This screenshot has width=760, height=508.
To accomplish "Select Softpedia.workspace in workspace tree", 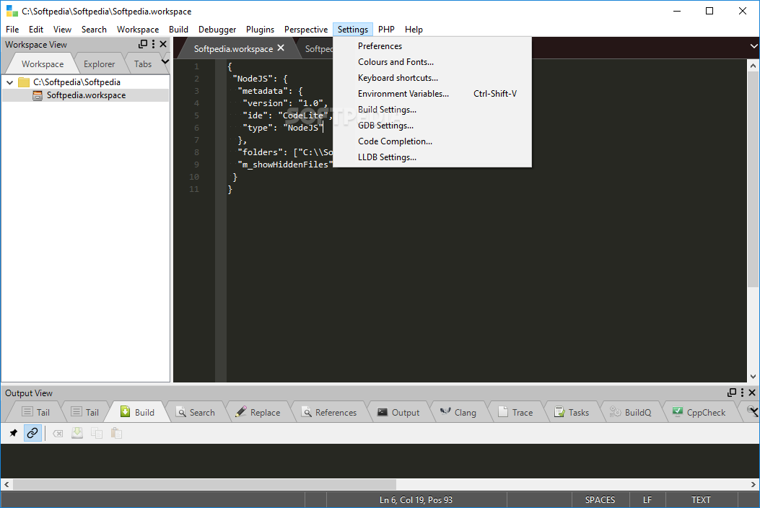I will pyautogui.click(x=86, y=95).
